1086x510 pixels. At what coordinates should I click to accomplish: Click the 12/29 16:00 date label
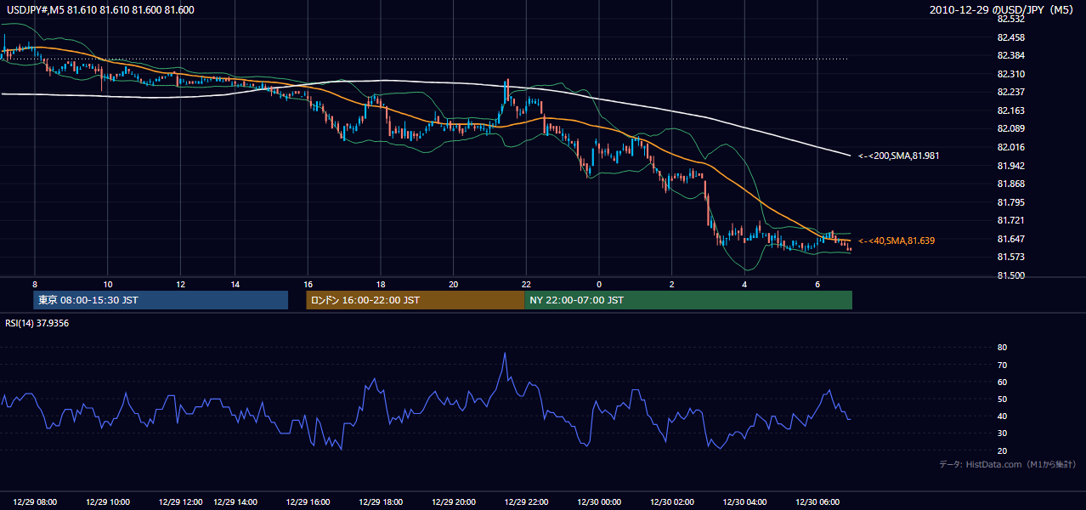[x=308, y=501]
